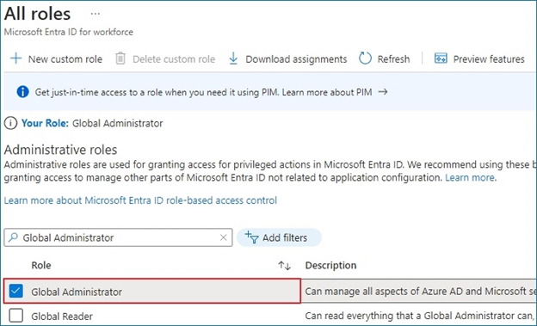Check the Global Reader checkbox

[x=16, y=316]
